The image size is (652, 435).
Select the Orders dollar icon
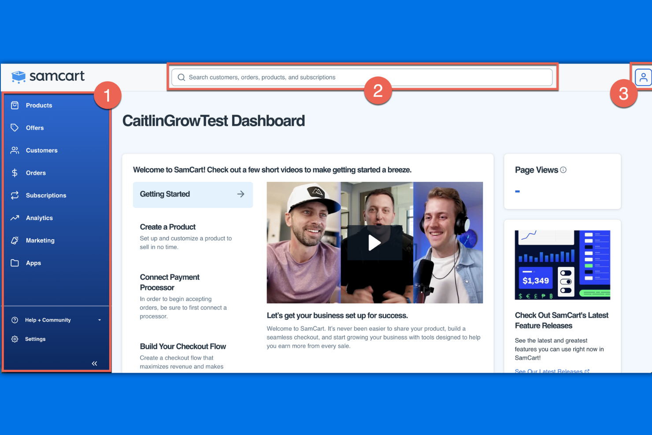15,172
